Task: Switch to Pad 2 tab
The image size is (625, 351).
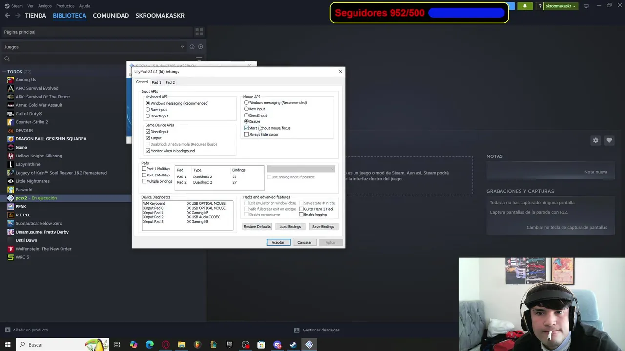Action: 170,82
